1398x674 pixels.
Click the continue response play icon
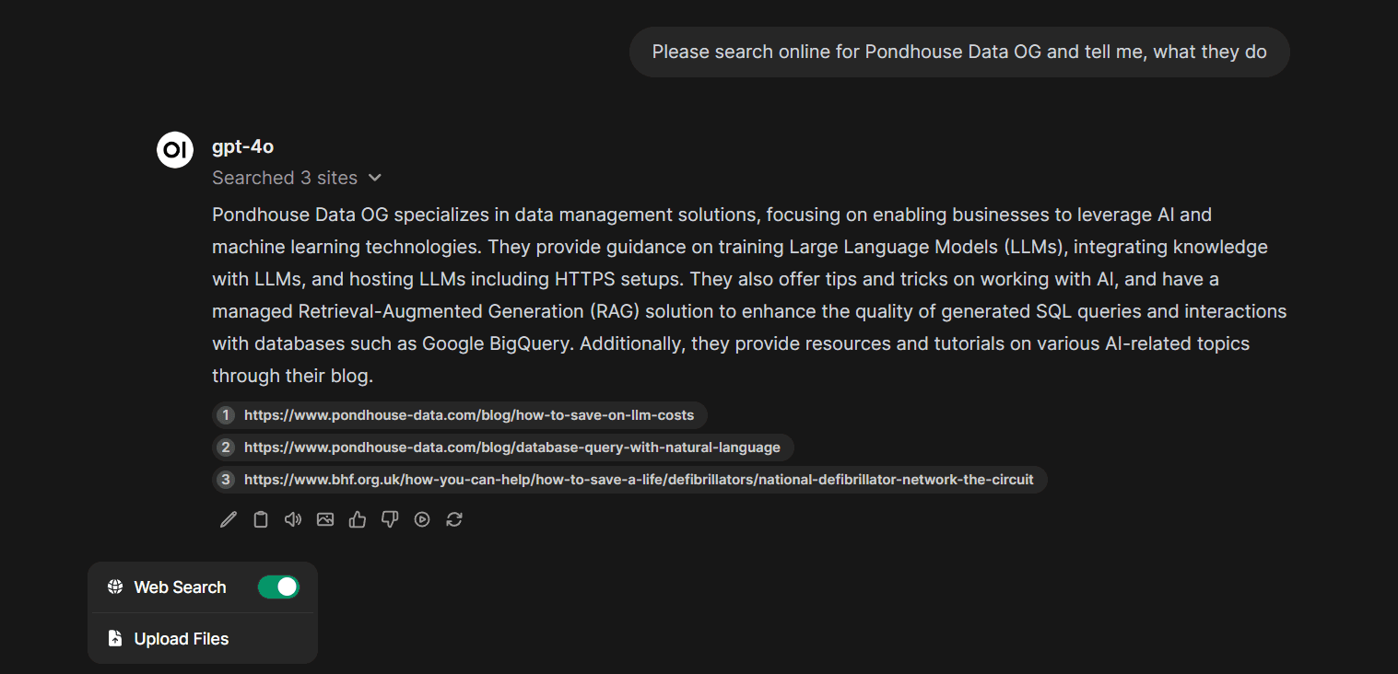(x=422, y=519)
